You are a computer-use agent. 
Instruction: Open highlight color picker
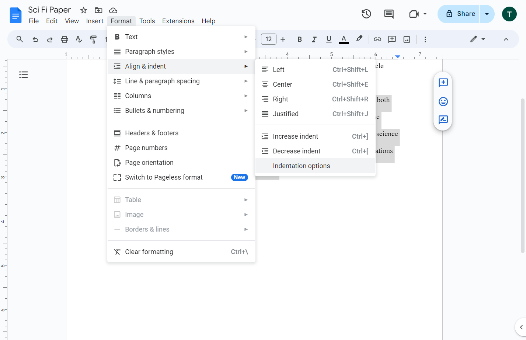[x=359, y=38]
